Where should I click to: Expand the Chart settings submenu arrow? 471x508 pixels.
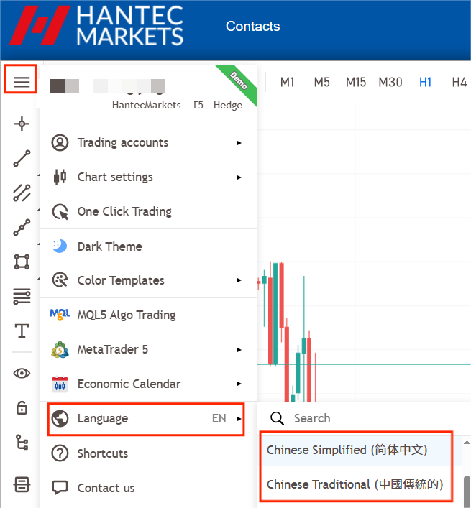coord(239,177)
